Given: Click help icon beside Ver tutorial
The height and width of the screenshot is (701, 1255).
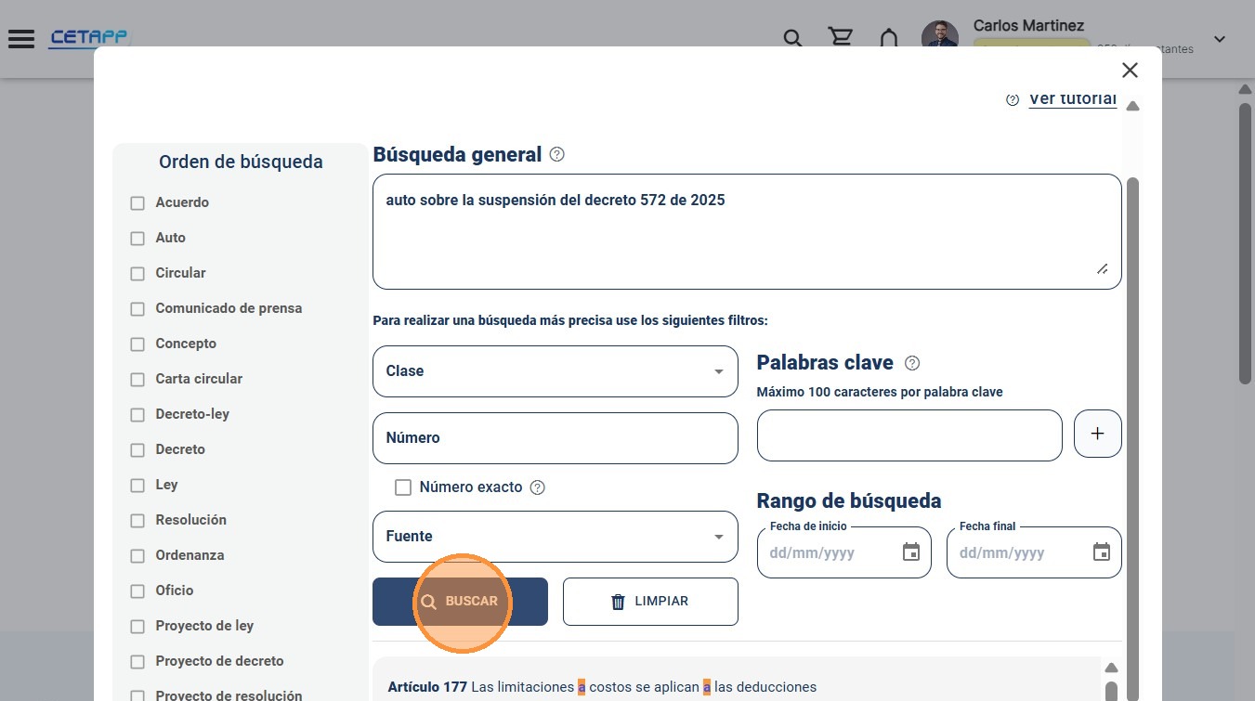Looking at the screenshot, I should click(x=1013, y=99).
